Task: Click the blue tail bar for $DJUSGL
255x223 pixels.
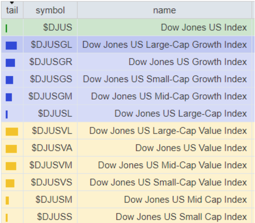Action: pos(11,46)
